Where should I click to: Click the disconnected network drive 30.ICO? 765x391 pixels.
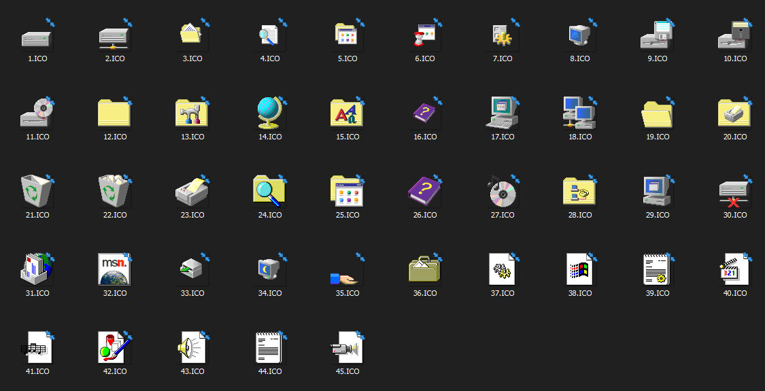(x=735, y=194)
